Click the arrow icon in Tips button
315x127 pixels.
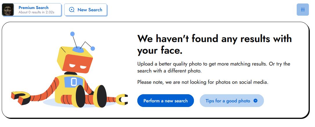click(x=255, y=101)
